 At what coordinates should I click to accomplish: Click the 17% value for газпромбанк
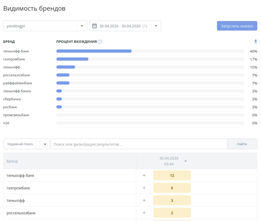click(254, 59)
